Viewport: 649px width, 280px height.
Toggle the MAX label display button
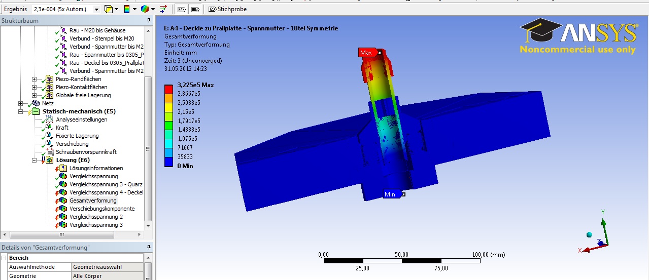point(182,9)
